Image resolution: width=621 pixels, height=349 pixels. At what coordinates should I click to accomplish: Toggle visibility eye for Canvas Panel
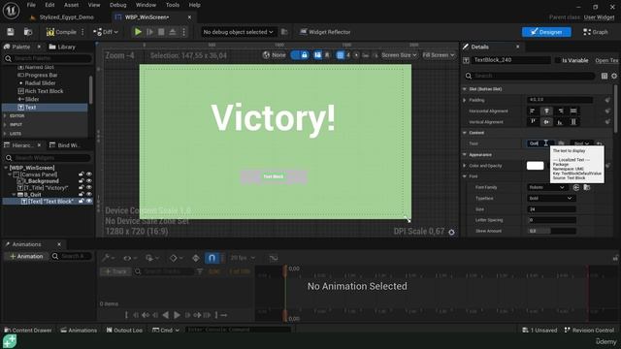pos(89,174)
